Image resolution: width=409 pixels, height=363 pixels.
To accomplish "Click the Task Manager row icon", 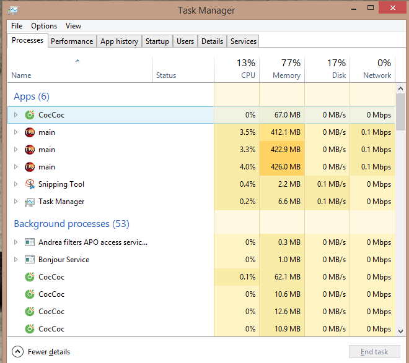I will [x=30, y=202].
